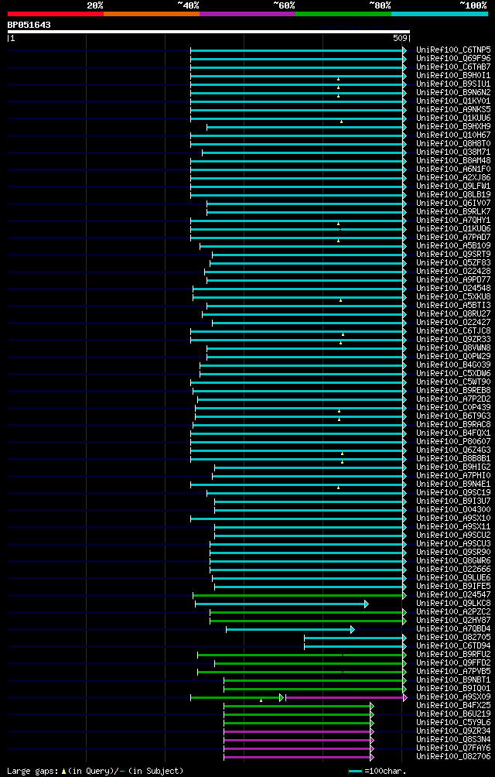The width and height of the screenshot is (495, 777).
Task: Open the UniRef100_Q8LB19 hit link
Action: pos(453,195)
